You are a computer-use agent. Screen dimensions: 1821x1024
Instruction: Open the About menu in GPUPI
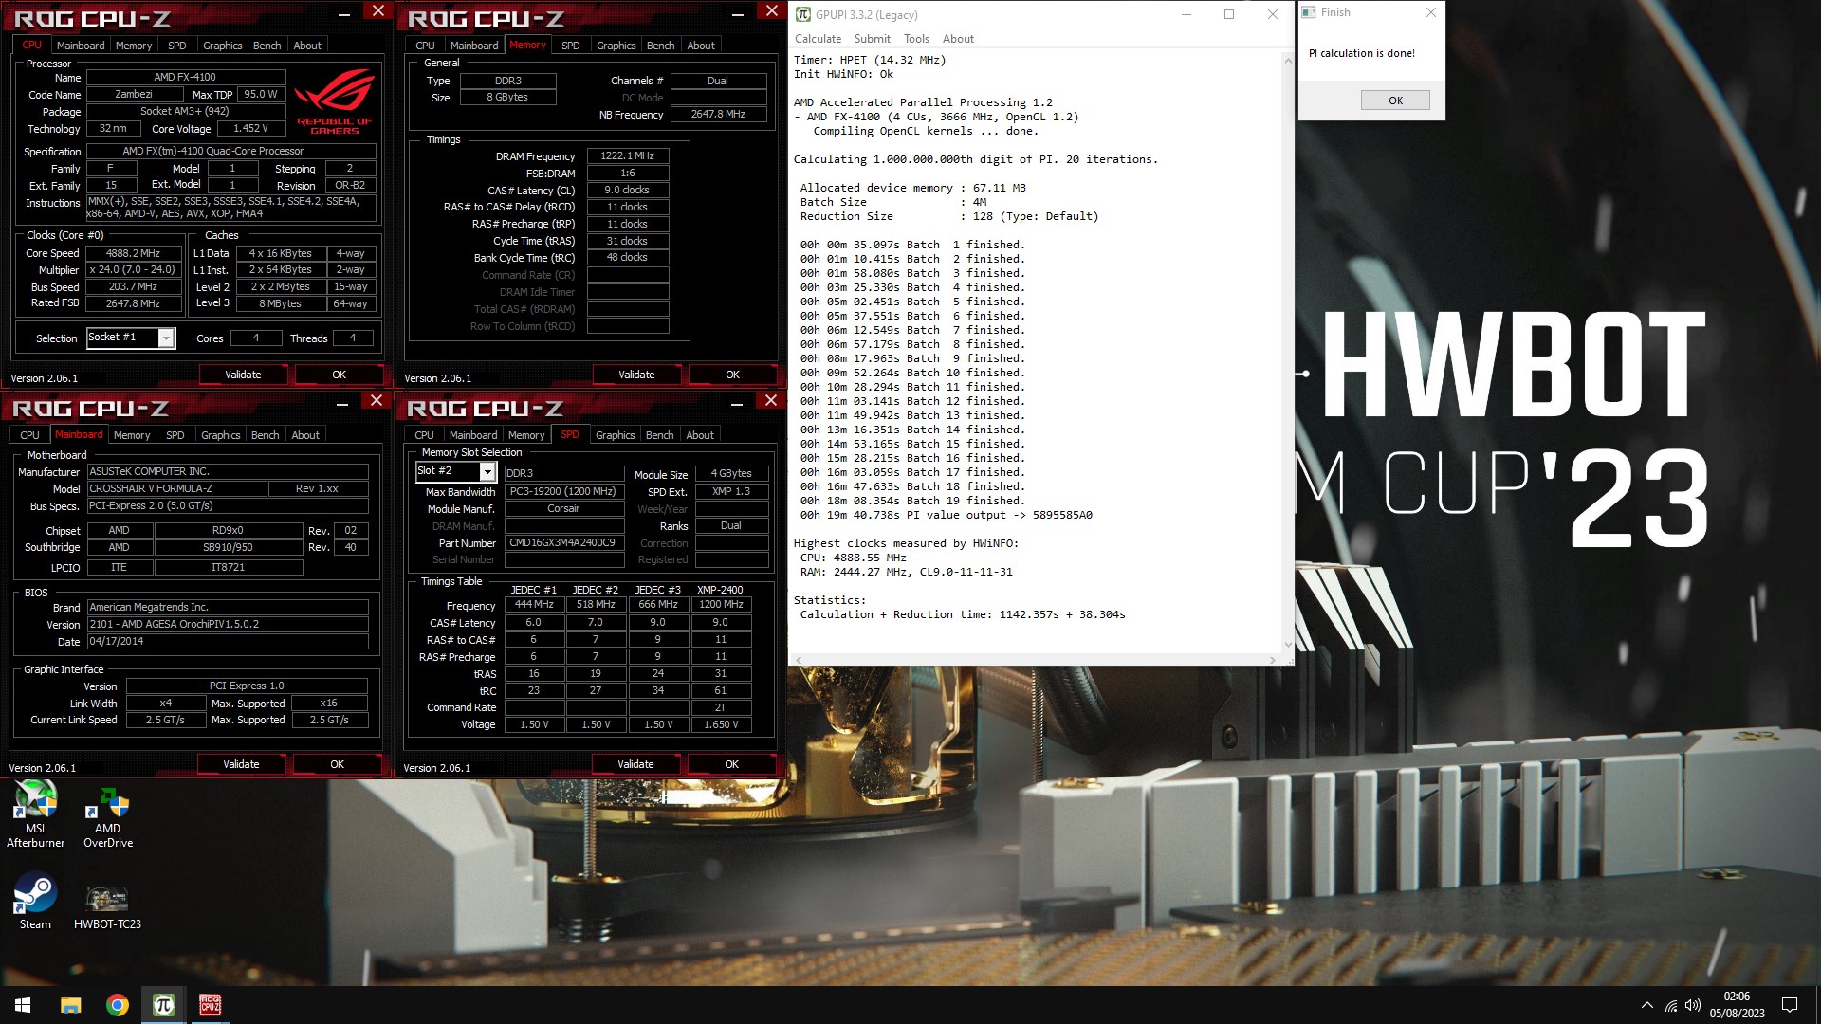958,39
